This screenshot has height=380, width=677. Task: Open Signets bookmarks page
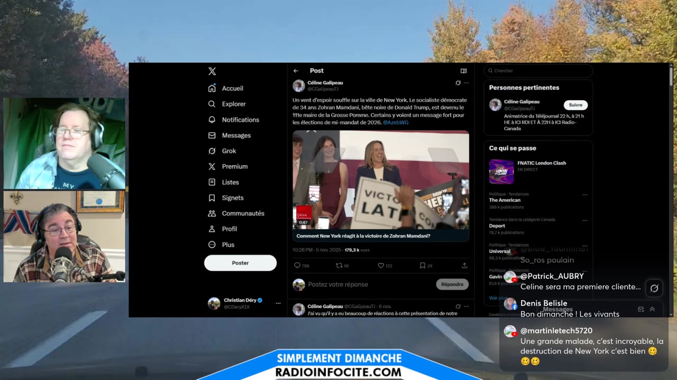pos(226,198)
